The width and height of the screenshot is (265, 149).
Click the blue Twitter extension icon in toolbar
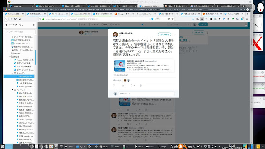(x=224, y=19)
